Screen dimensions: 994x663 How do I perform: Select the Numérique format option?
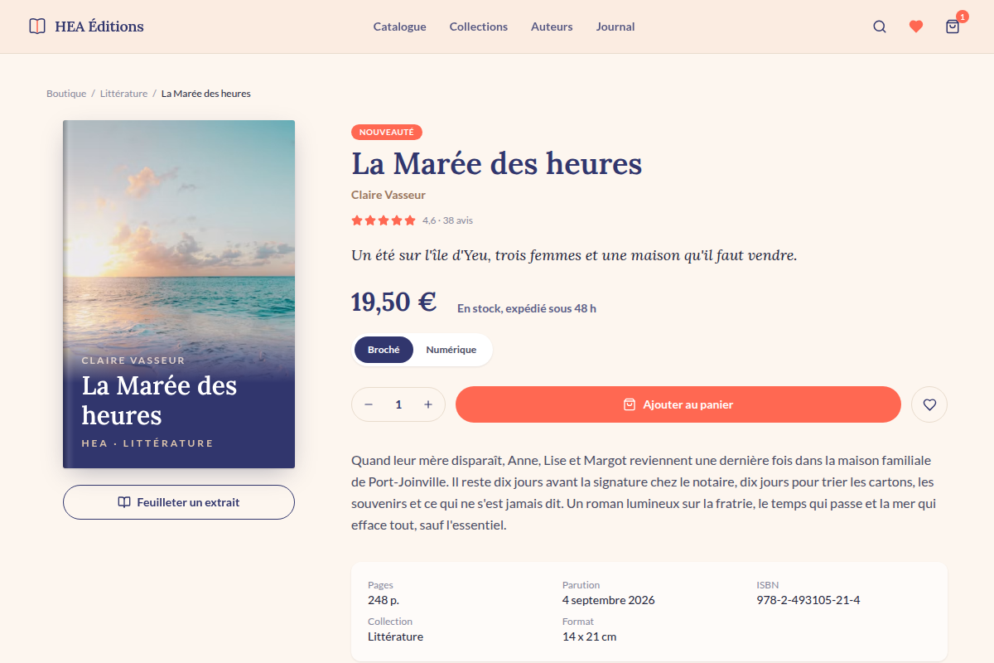click(x=451, y=350)
